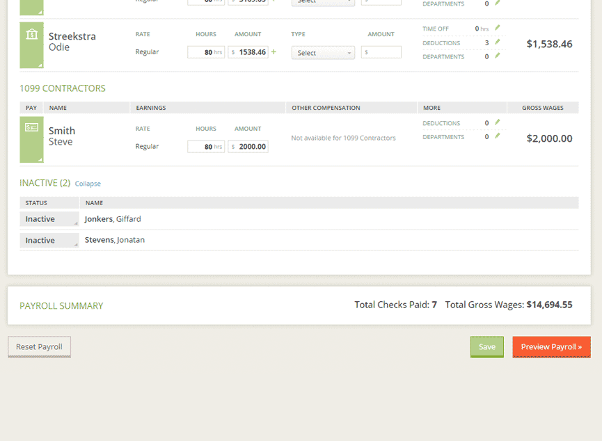
Task: Click the PAYROLL SUMMARY heading
Action: [61, 306]
